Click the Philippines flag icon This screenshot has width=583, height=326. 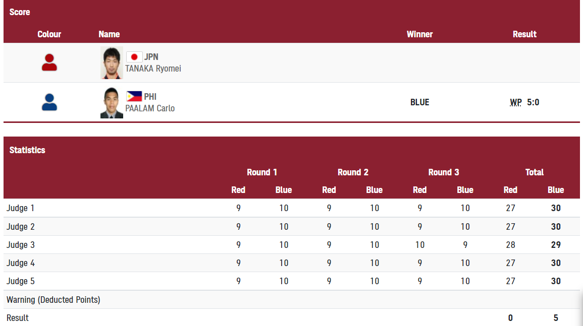(134, 97)
